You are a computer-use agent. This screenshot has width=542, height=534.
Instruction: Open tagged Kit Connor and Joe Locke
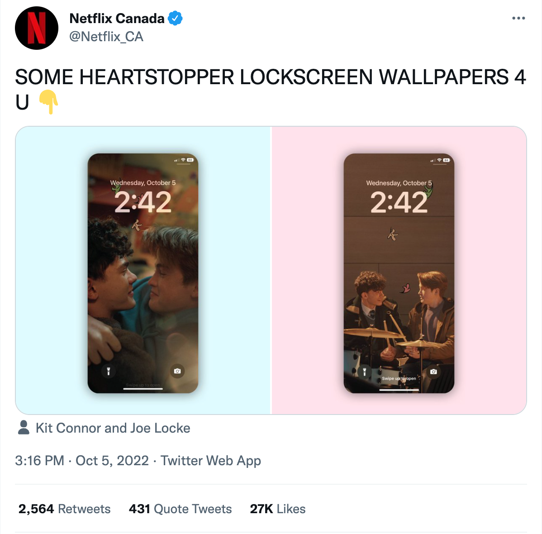point(113,428)
